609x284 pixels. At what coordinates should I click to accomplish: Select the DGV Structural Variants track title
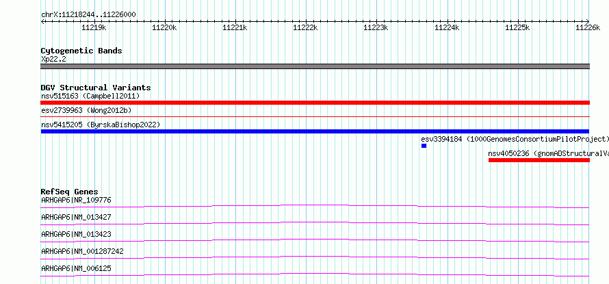point(96,88)
